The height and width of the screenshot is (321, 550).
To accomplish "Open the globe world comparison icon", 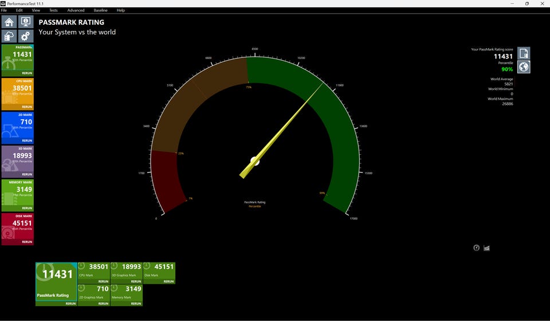I will pos(524,66).
